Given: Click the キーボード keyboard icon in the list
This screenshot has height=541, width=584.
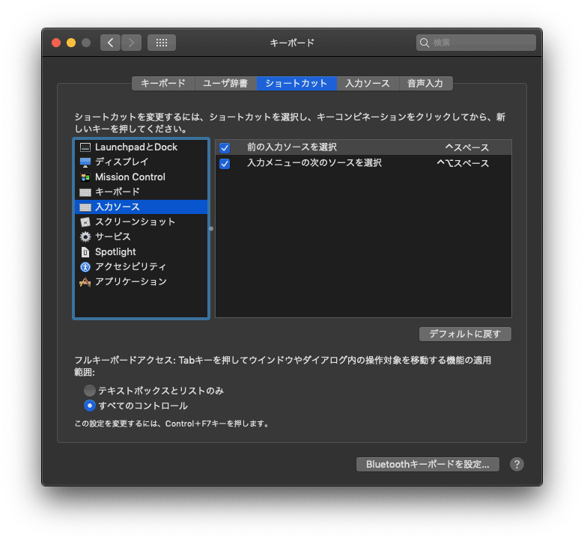Looking at the screenshot, I should coord(85,192).
